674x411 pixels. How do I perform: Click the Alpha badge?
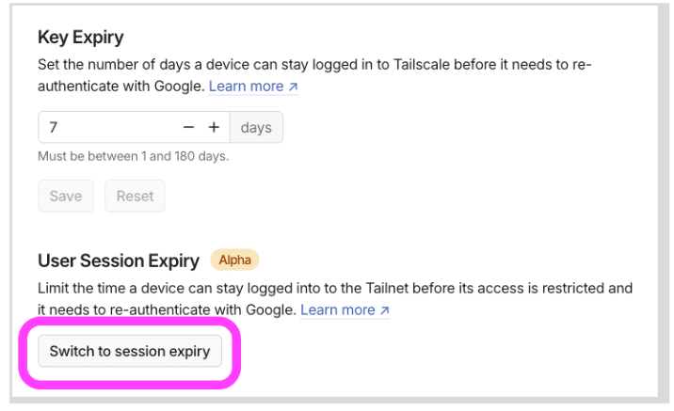(x=234, y=260)
